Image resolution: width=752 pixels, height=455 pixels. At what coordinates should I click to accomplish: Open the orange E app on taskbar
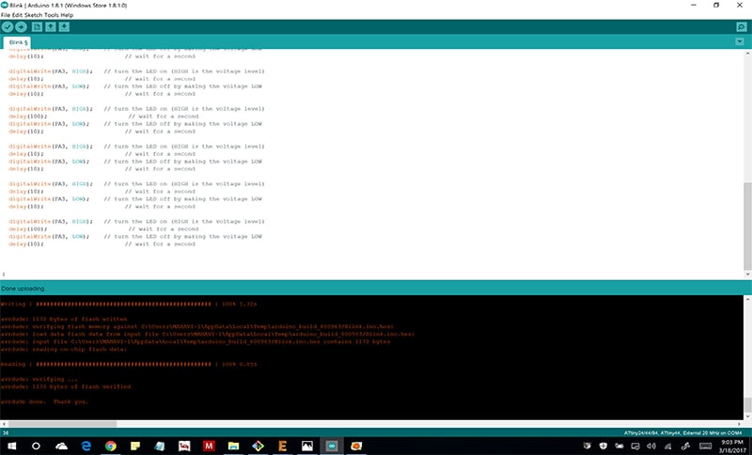point(283,446)
